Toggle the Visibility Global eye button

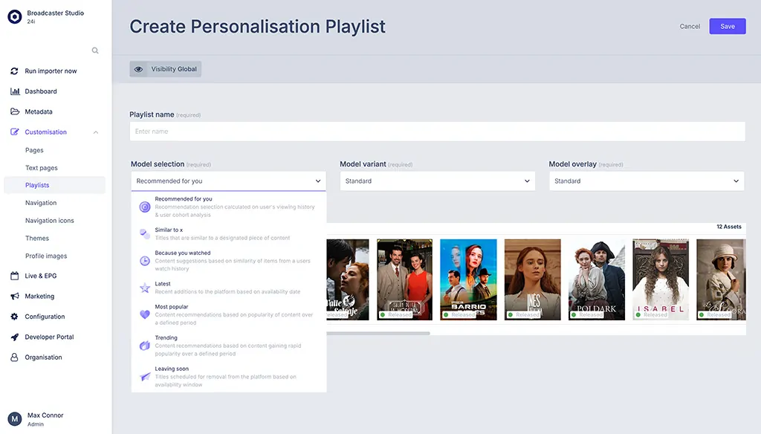tap(138, 69)
